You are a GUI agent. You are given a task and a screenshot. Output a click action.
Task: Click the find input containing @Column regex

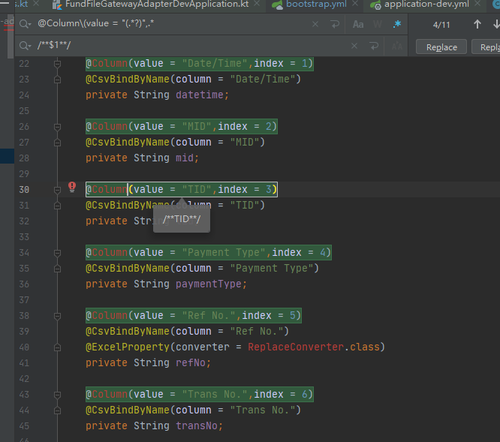tap(172, 23)
